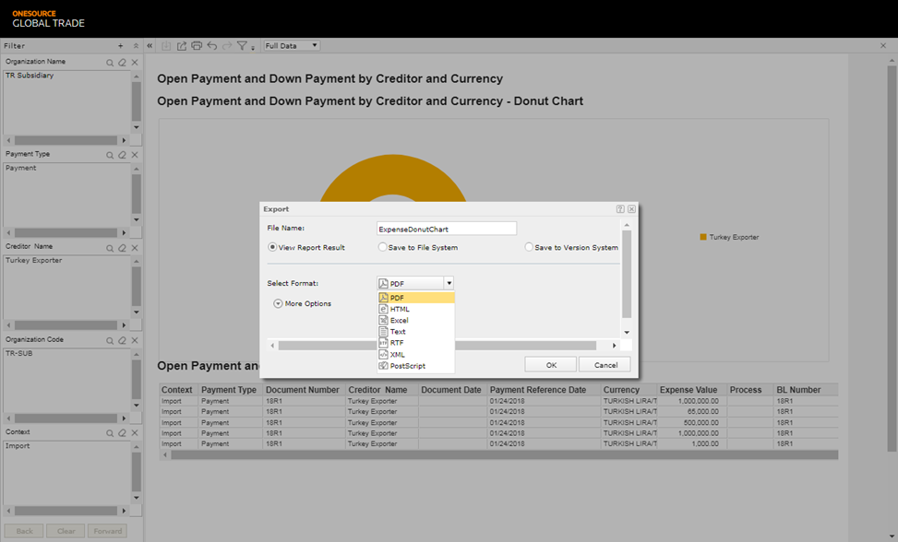The height and width of the screenshot is (542, 898).
Task: Remove the Payment Type filter
Action: tap(135, 155)
